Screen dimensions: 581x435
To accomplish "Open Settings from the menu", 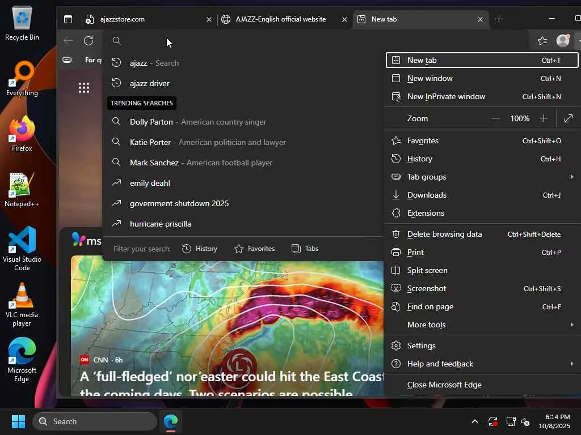I will [x=421, y=346].
